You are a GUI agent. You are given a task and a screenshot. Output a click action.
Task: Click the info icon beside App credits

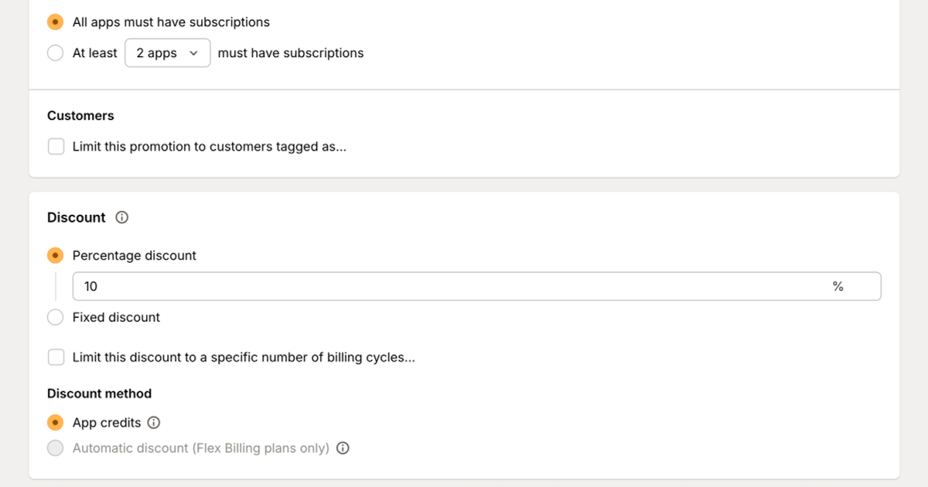pyautogui.click(x=154, y=423)
